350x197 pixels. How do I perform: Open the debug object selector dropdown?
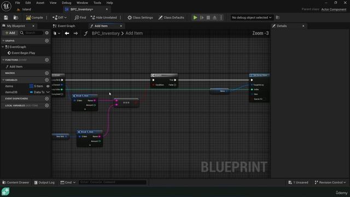pos(252,18)
